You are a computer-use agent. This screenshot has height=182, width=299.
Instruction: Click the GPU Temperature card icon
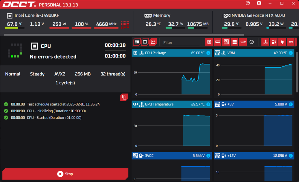pyautogui.click(x=135, y=104)
